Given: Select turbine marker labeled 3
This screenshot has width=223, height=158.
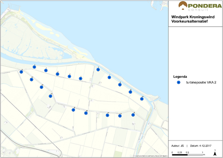Looking at the screenshot, I should [x=57, y=74].
